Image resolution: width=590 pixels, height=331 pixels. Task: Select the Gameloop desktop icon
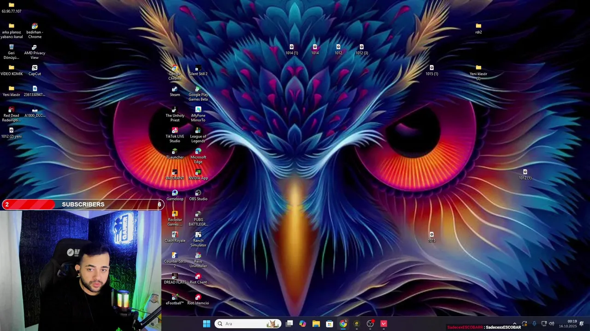pyautogui.click(x=175, y=195)
